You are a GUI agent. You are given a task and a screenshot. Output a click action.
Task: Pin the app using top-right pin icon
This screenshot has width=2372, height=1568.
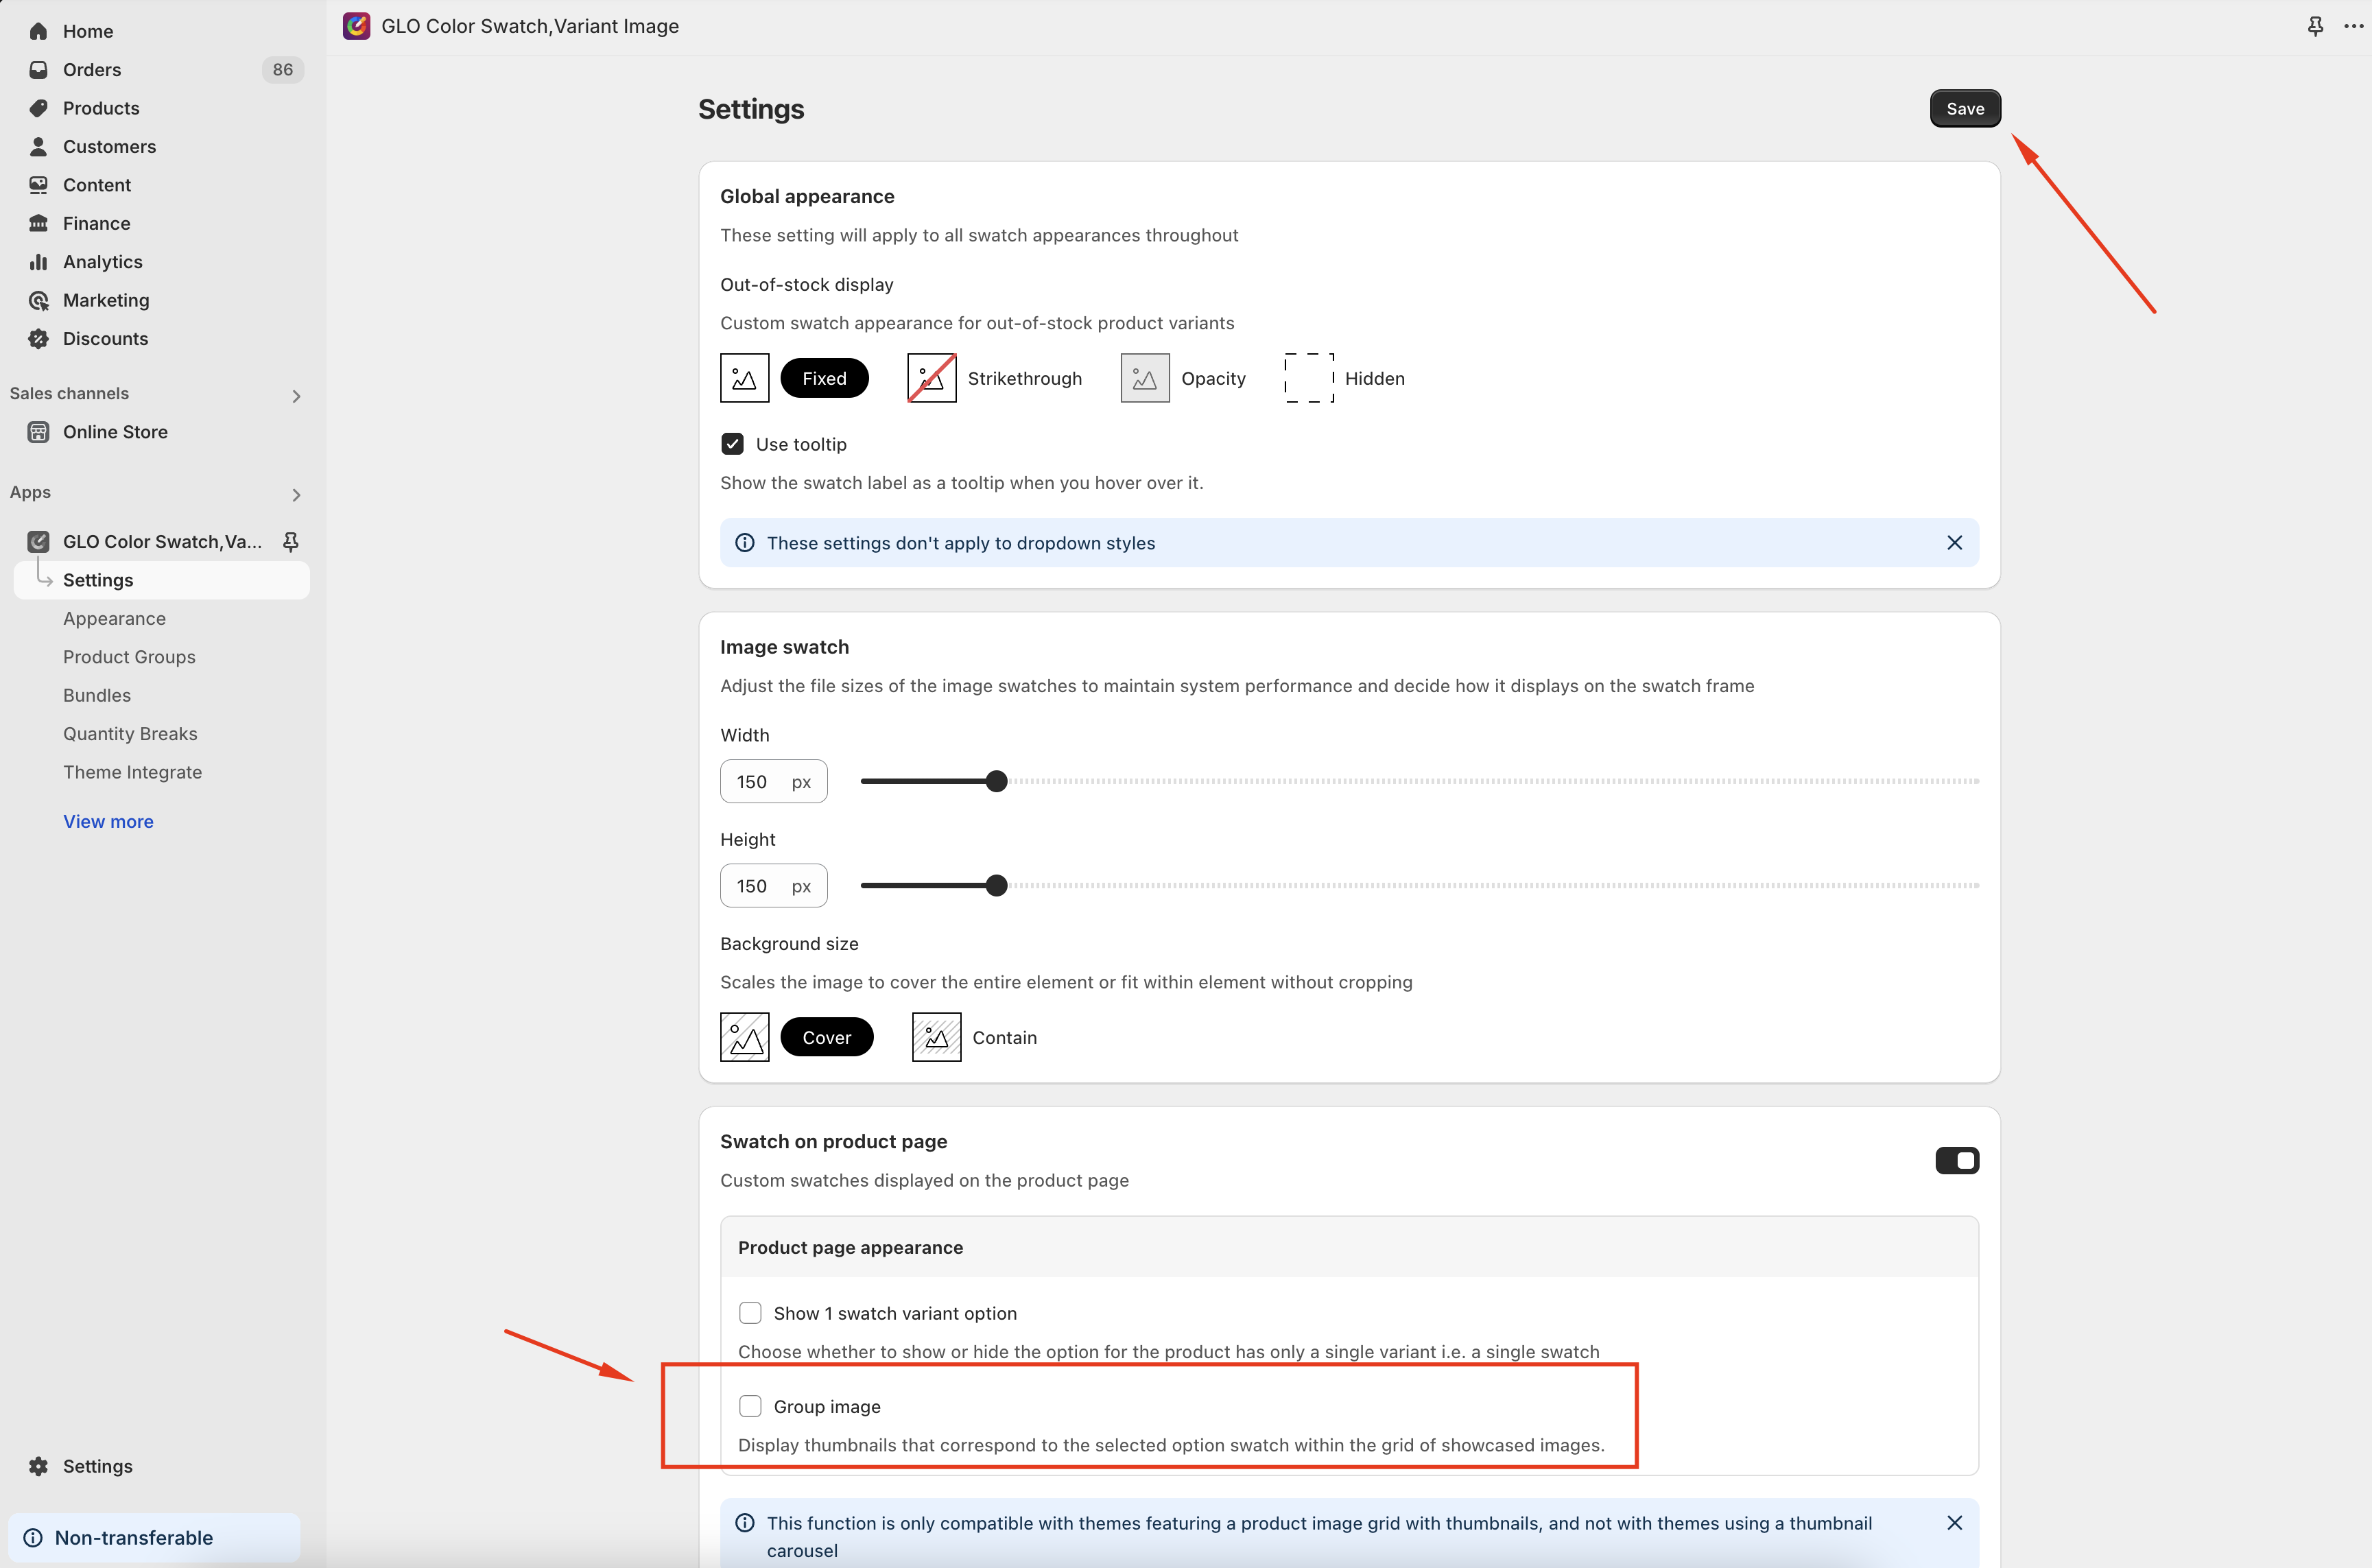click(x=2315, y=26)
